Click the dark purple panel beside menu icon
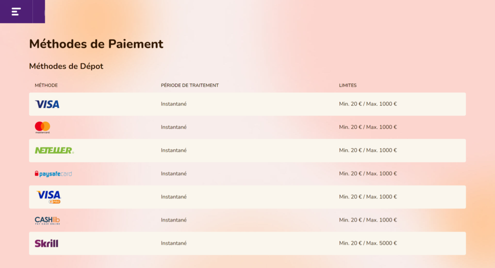This screenshot has height=268, width=495. [39, 12]
